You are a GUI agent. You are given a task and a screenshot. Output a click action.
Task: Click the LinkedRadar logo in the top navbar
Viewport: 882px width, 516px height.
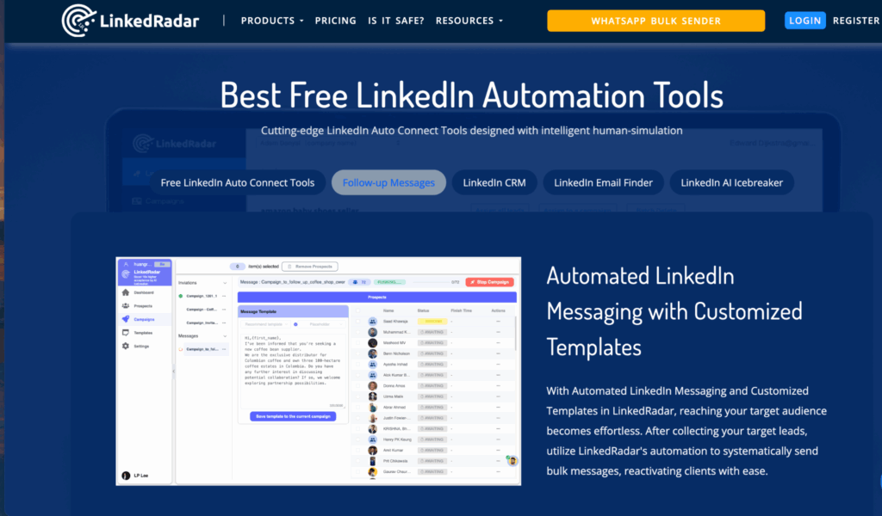pyautogui.click(x=129, y=19)
